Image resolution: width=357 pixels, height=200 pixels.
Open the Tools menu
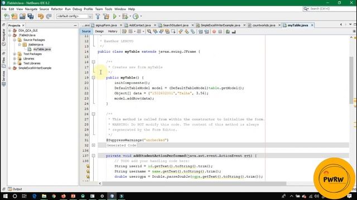[108, 9]
